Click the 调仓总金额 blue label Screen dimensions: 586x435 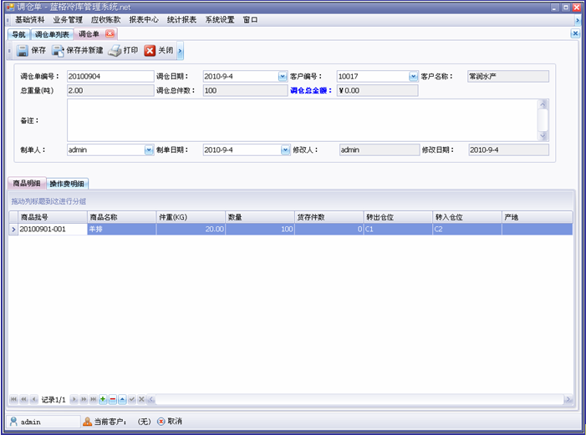click(x=311, y=90)
